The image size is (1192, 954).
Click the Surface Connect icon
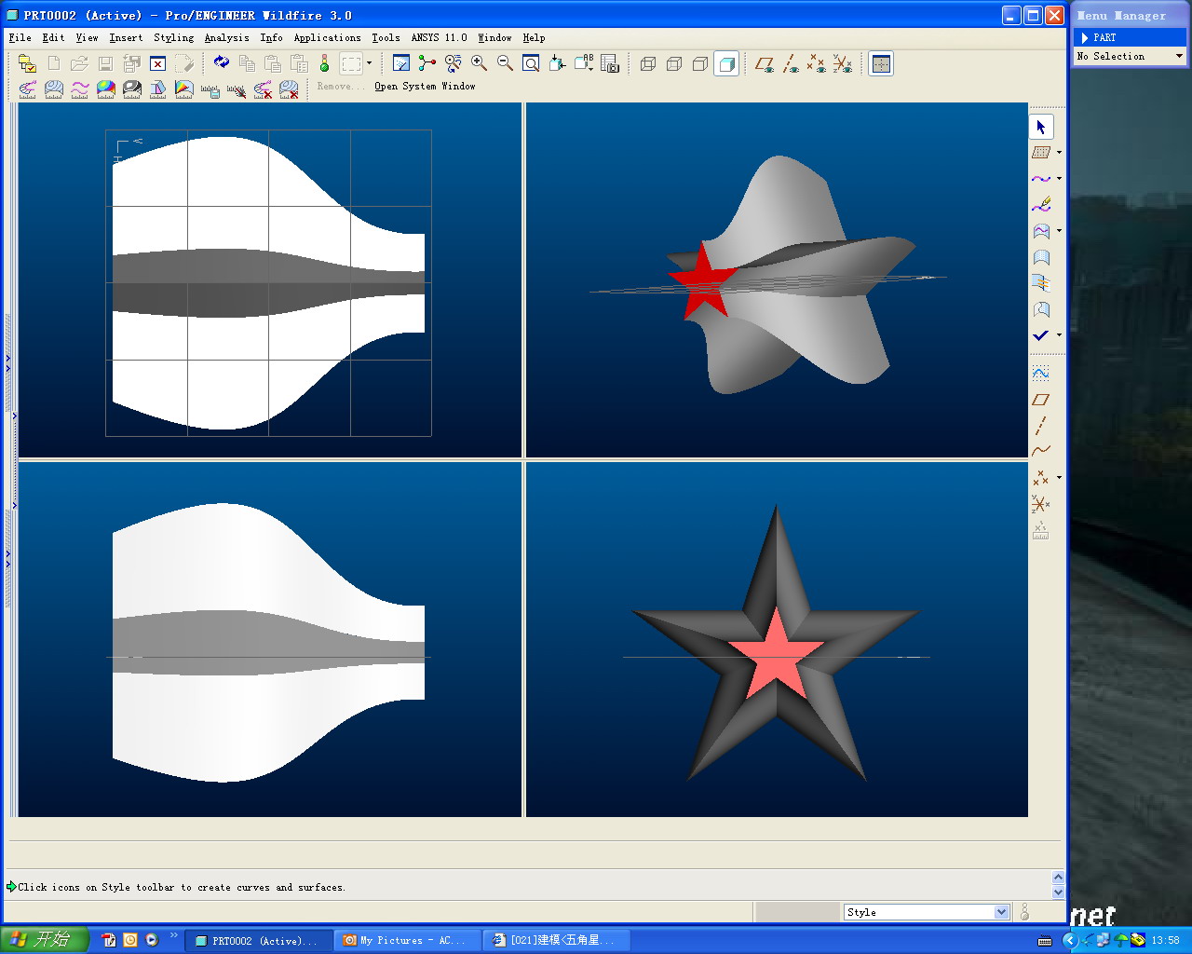[1041, 283]
